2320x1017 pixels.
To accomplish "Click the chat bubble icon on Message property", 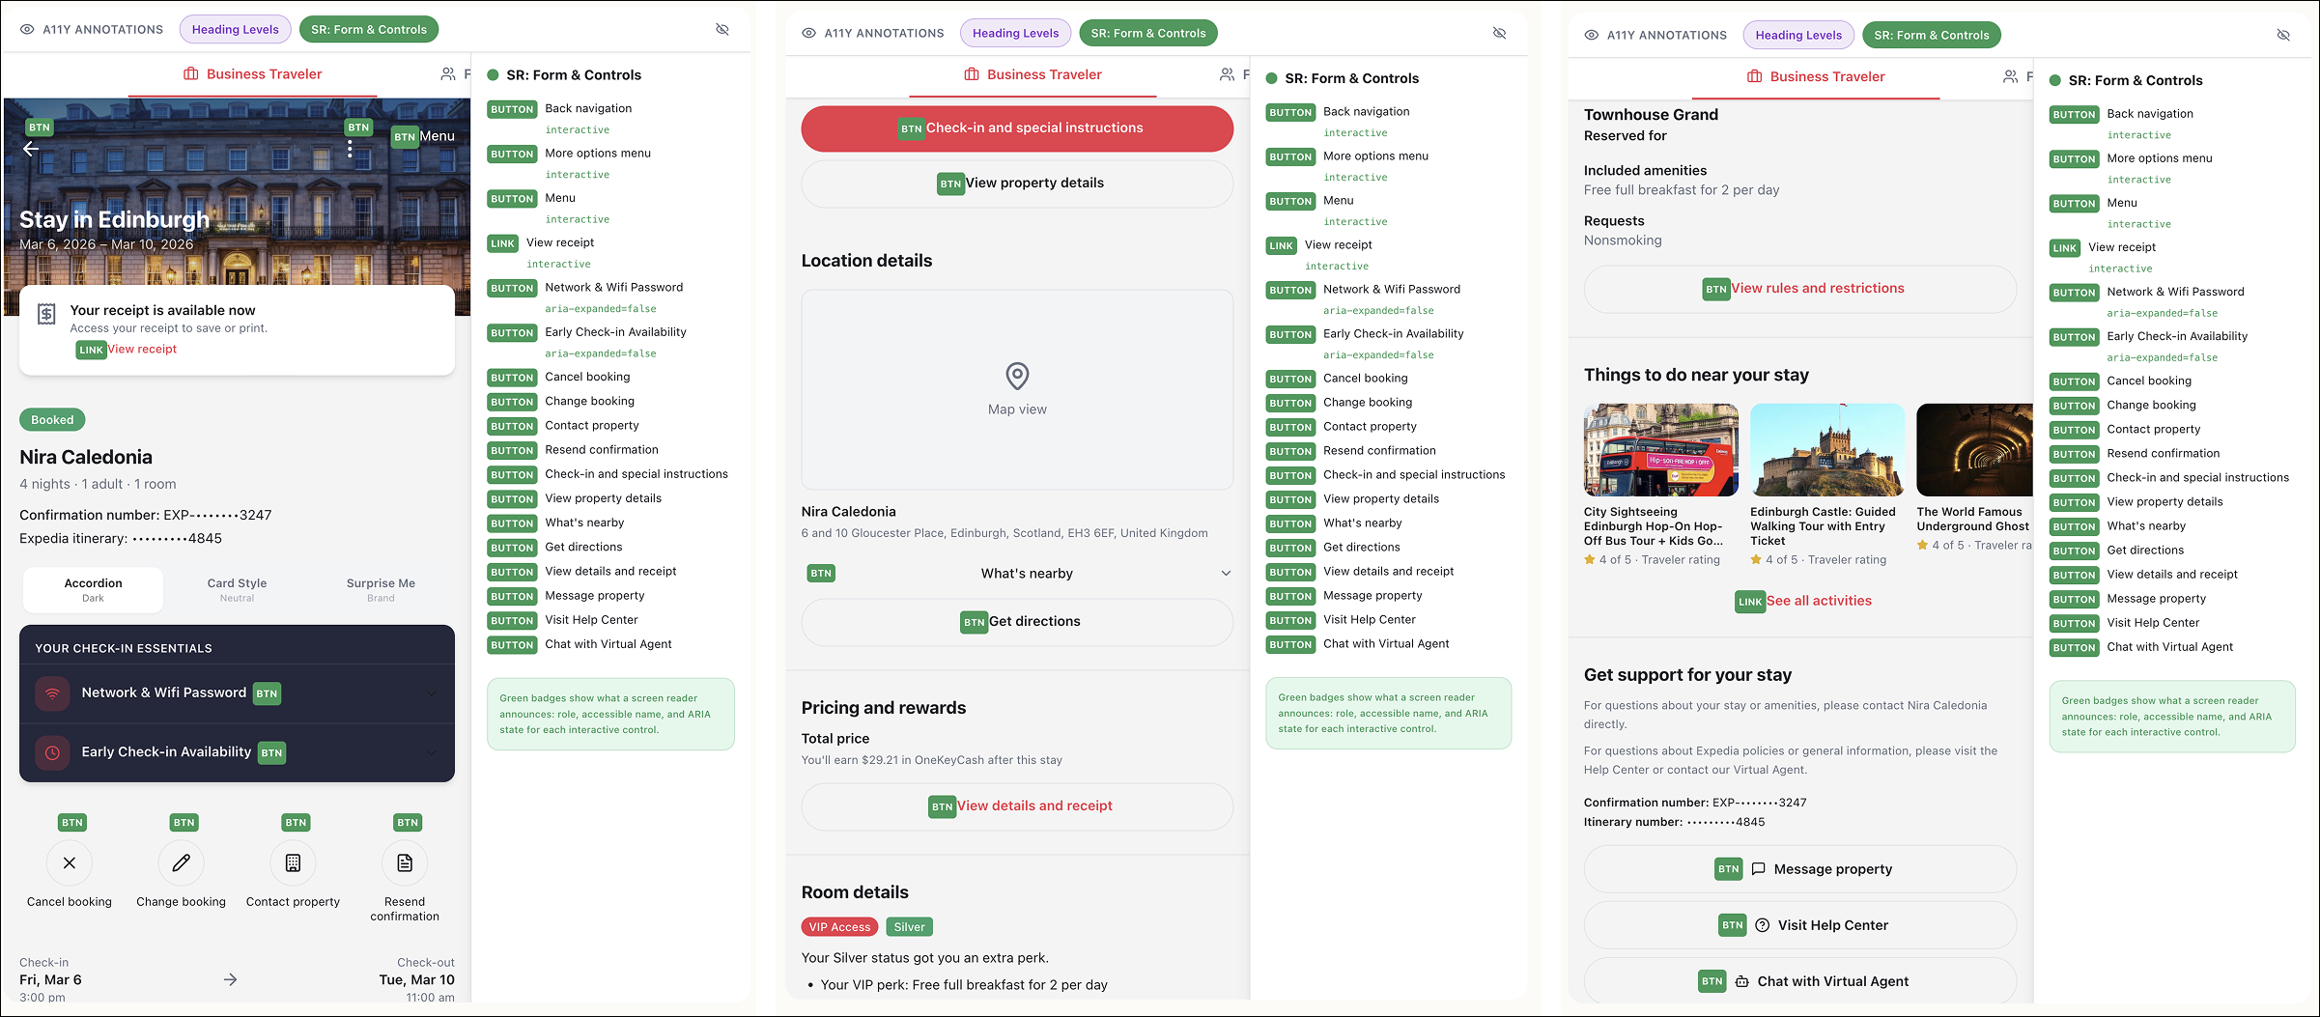I will coord(1757,868).
